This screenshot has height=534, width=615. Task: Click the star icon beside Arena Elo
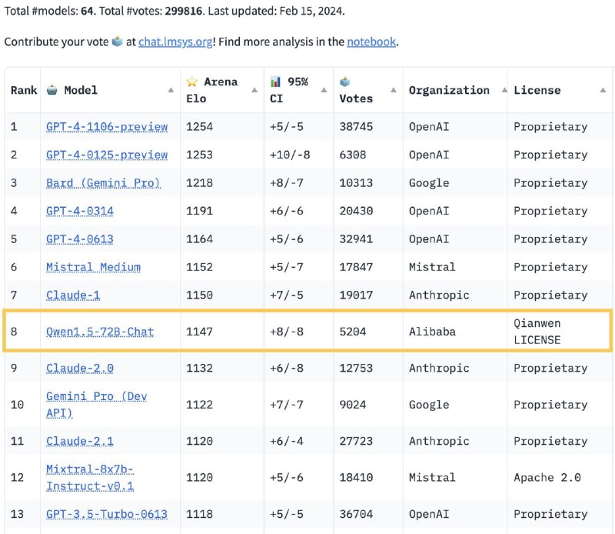tap(192, 82)
